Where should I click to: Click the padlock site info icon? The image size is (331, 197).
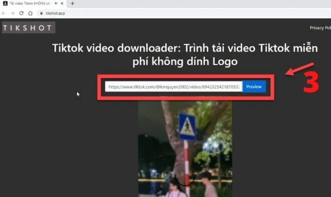tap(42, 13)
